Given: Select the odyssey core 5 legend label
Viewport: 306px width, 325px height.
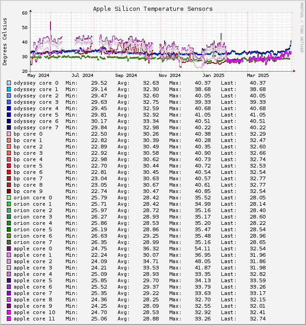Looking at the screenshot, I should point(36,115).
